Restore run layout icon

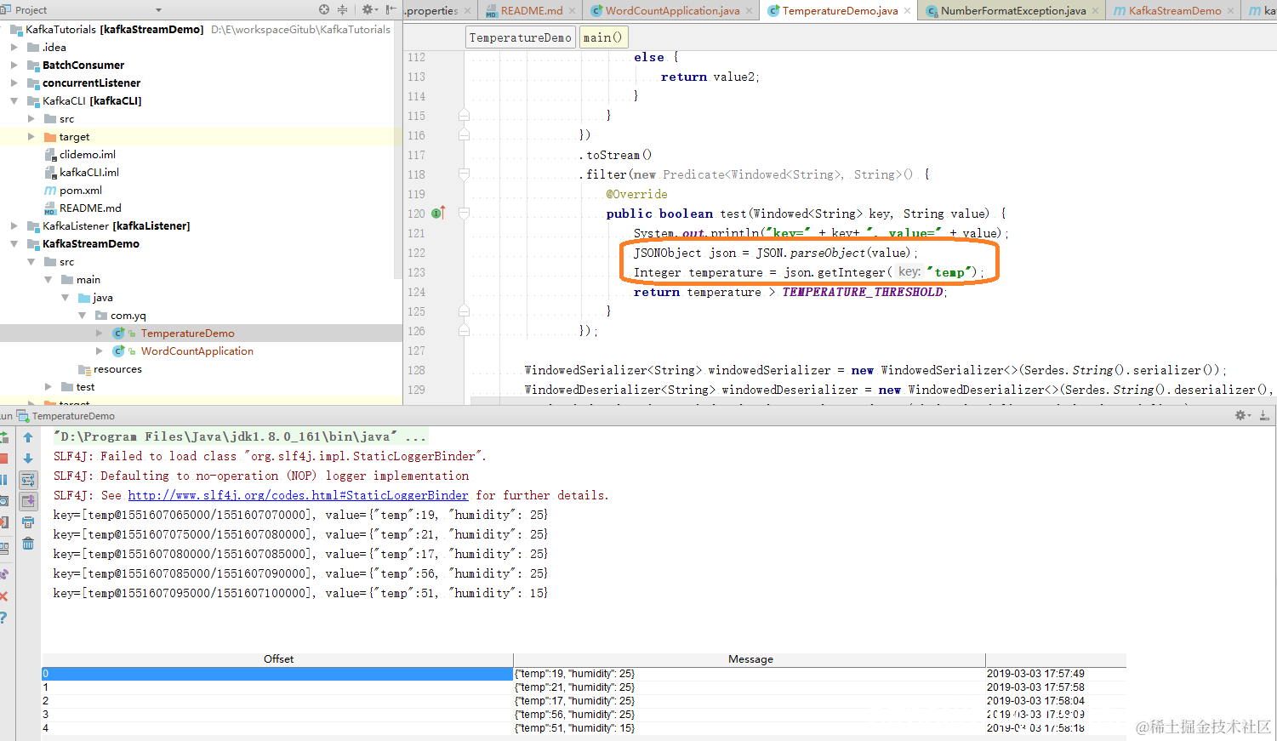click(x=3, y=548)
